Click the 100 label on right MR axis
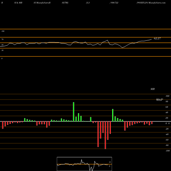 click(x=168, y=96)
